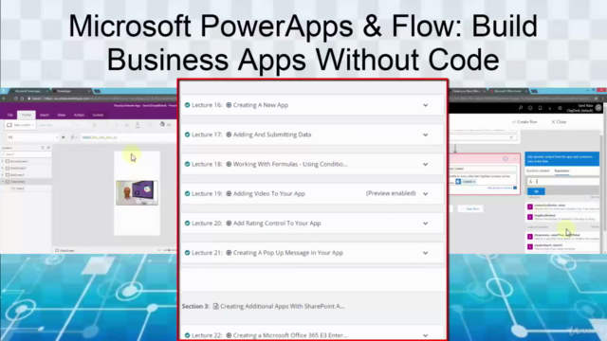Viewport: 607px width, 341px height.
Task: Click the green checkmark beside Lecture 21
Action: tap(188, 253)
